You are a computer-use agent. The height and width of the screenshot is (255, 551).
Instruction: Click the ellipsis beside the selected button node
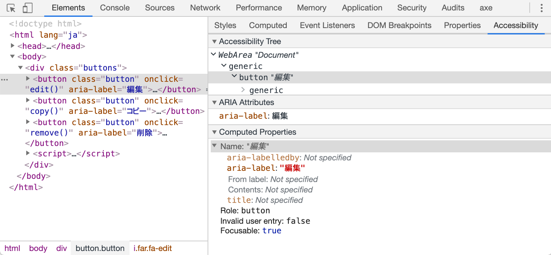click(4, 79)
